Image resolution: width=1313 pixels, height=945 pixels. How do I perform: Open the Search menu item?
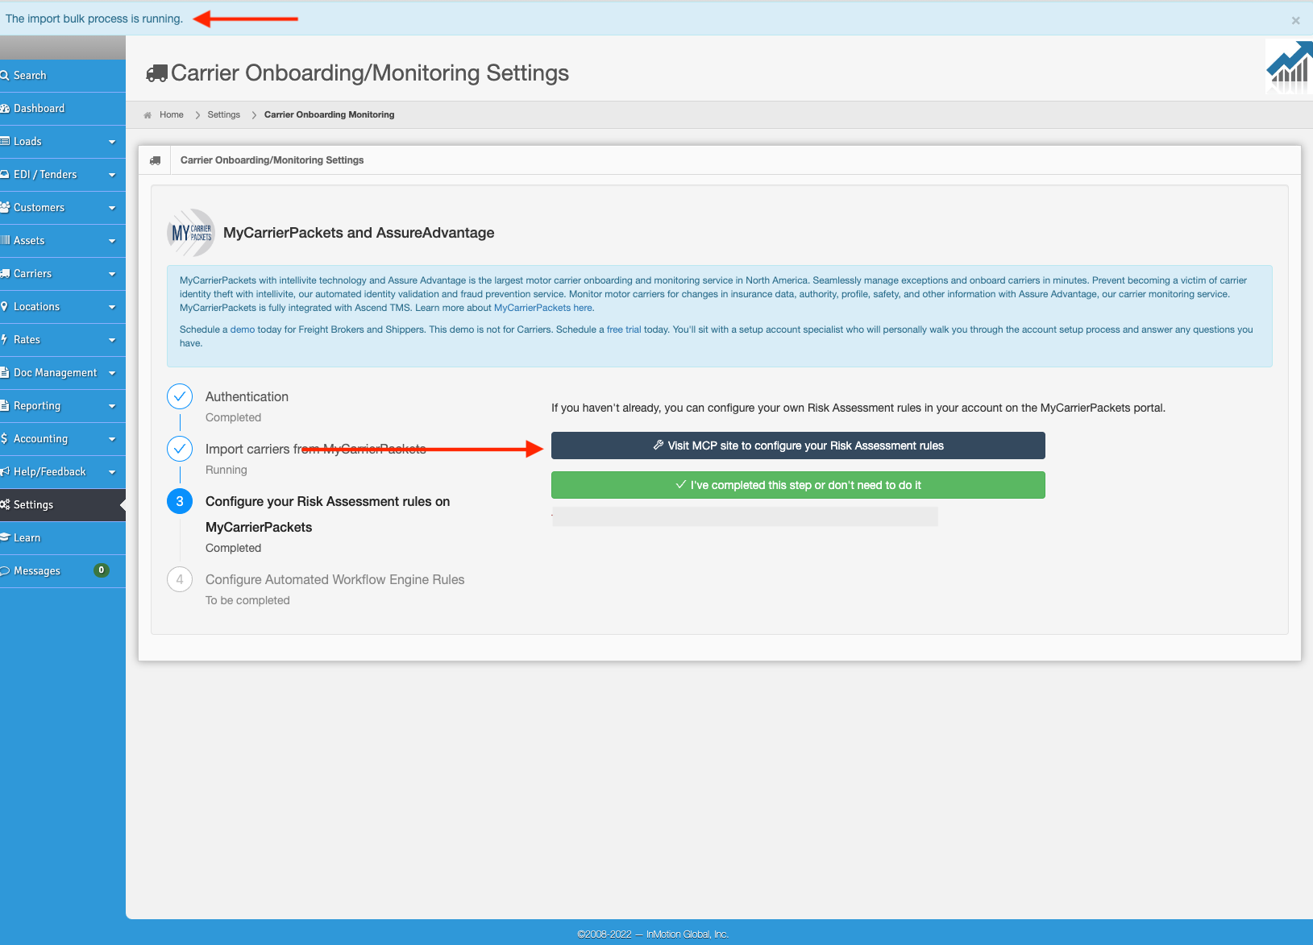[63, 76]
